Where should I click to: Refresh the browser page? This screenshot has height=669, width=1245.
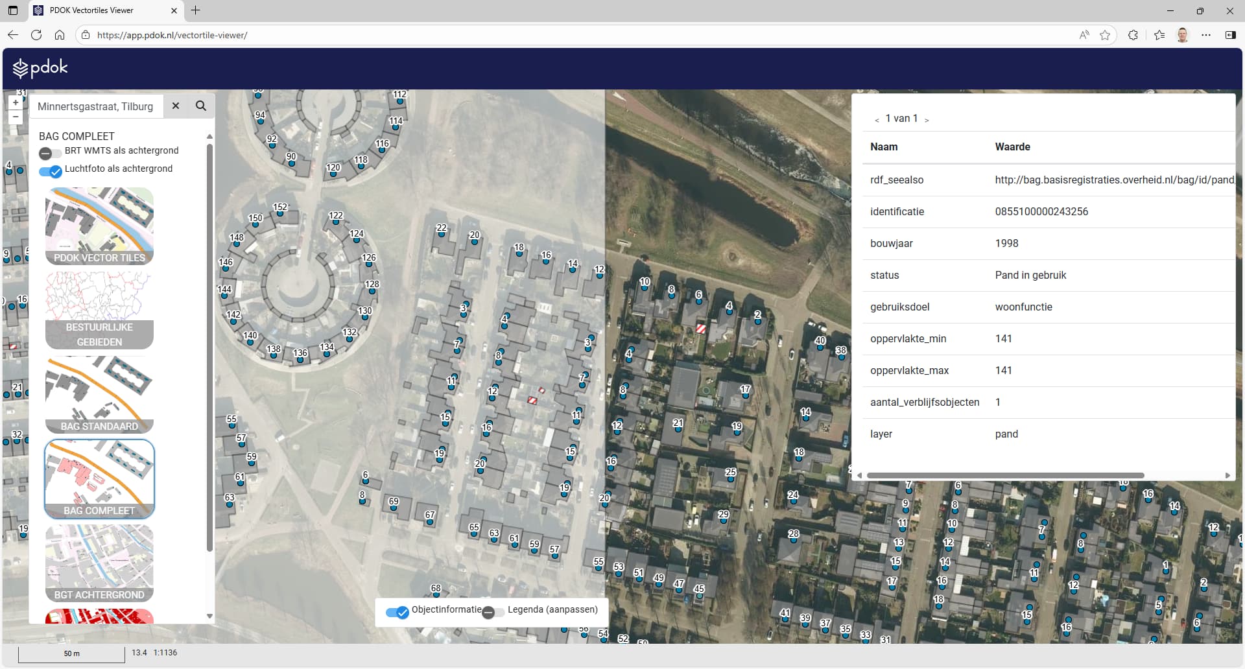(x=36, y=35)
